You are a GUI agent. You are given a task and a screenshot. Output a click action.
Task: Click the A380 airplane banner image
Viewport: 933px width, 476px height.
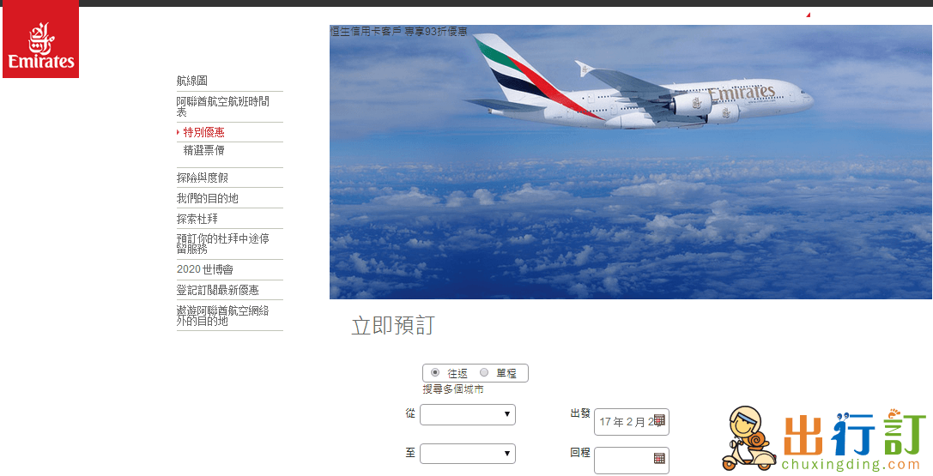click(631, 161)
